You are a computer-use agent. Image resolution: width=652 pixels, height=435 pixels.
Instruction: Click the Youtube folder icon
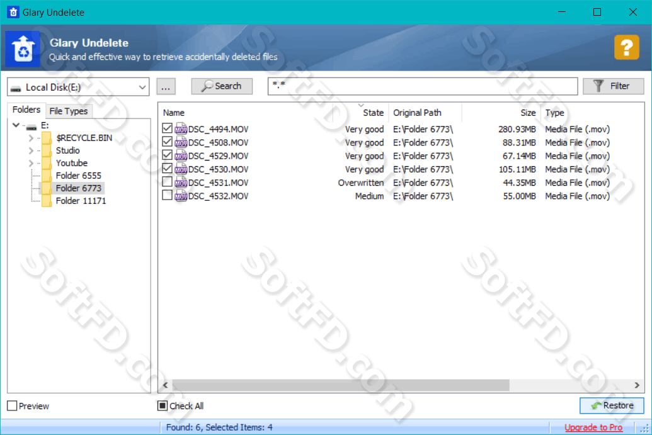tap(47, 163)
